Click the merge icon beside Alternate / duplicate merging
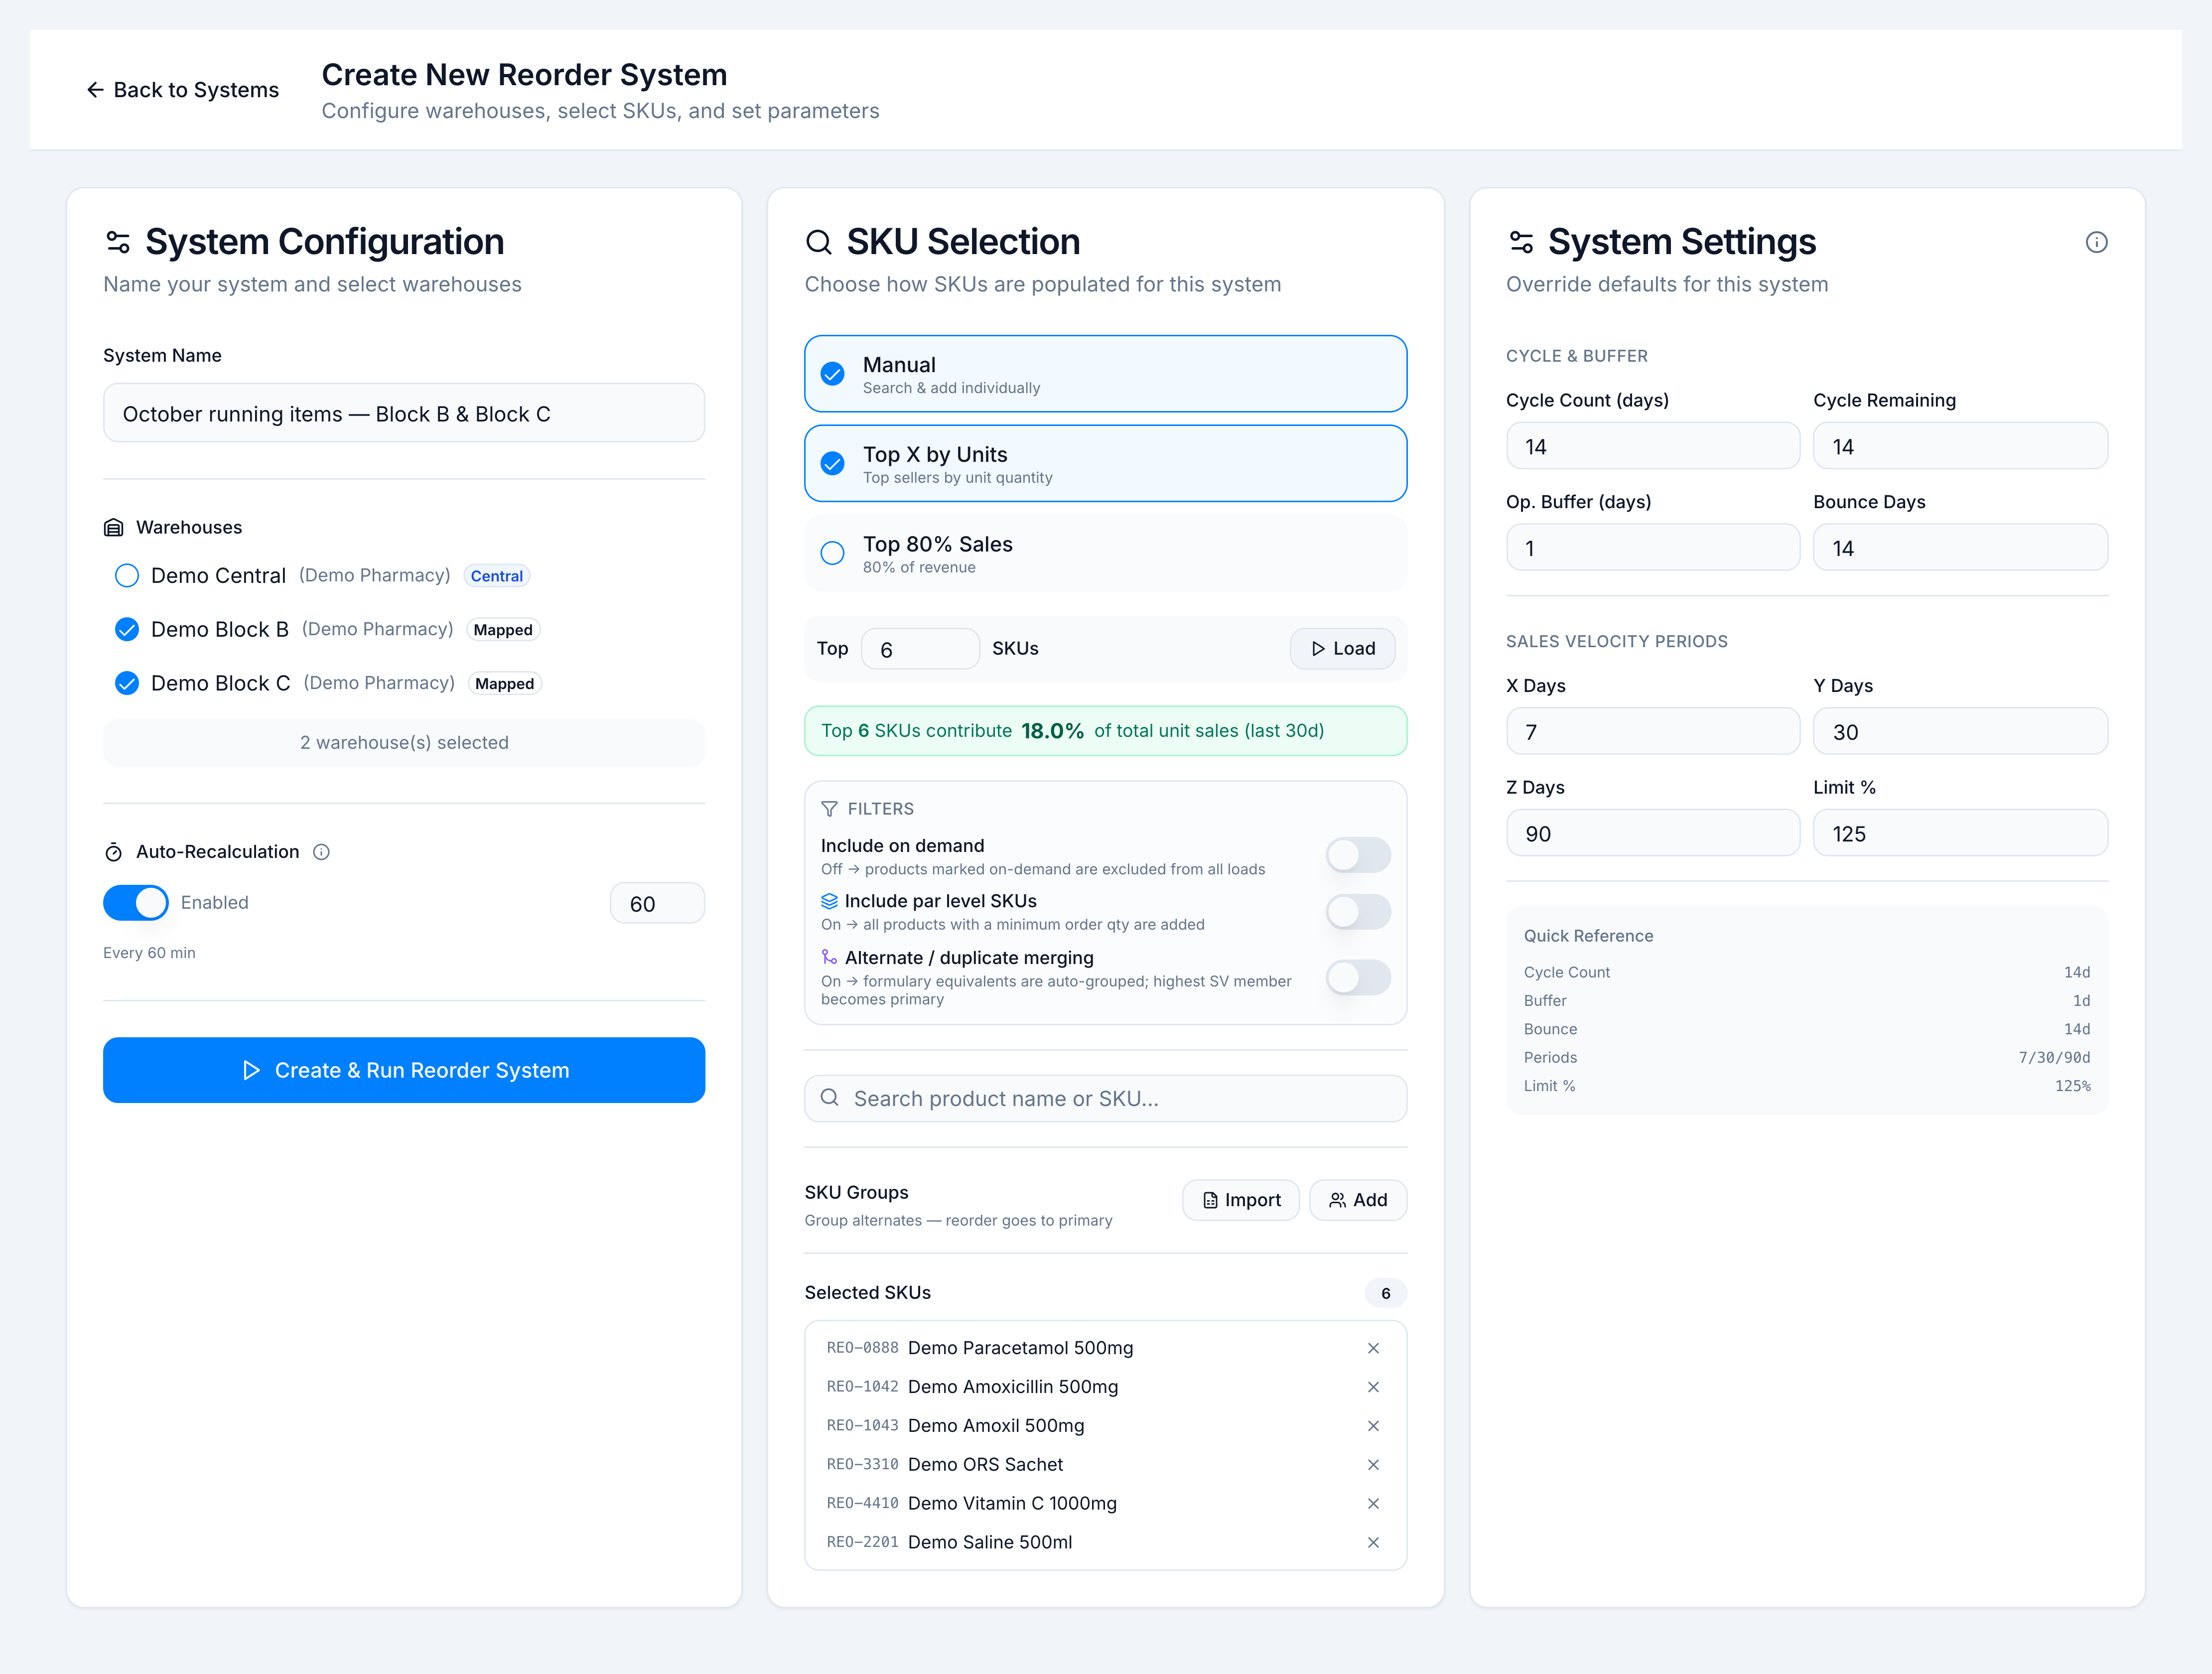Screen dimensions: 2212x1674 pos(829,957)
